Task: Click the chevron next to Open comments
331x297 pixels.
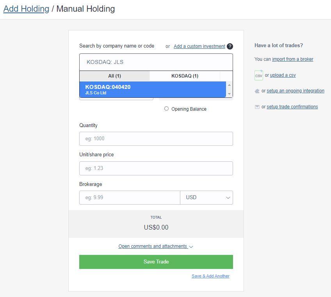Action: pos(190,247)
